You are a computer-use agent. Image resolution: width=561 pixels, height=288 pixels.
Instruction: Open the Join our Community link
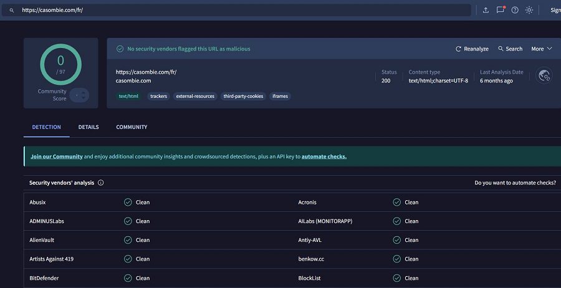pos(57,156)
